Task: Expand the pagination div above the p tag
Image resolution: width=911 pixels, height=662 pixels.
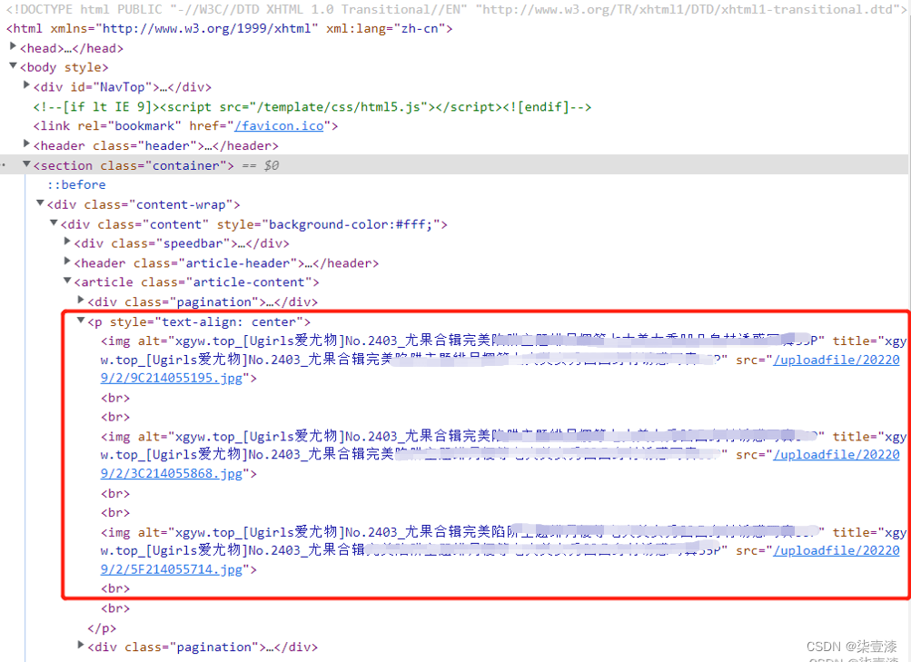Action: tap(81, 301)
